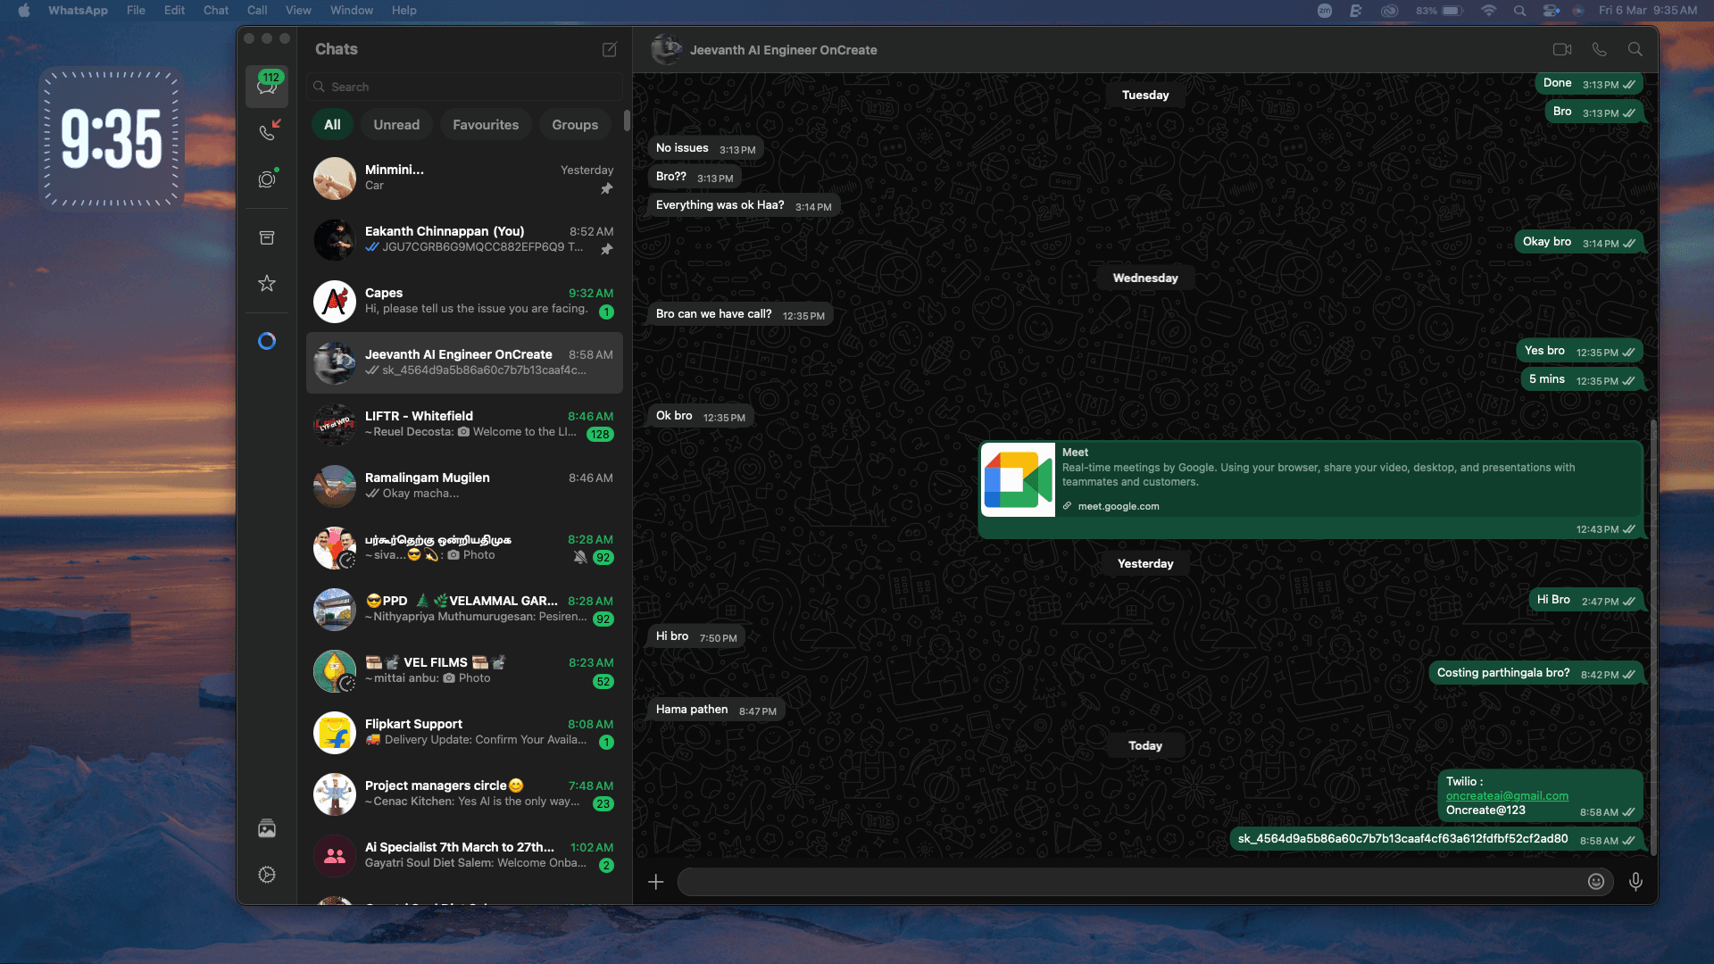Screen dimensions: 1714x964
Task: Open the Calls tab in the sidebar
Action: [267, 131]
